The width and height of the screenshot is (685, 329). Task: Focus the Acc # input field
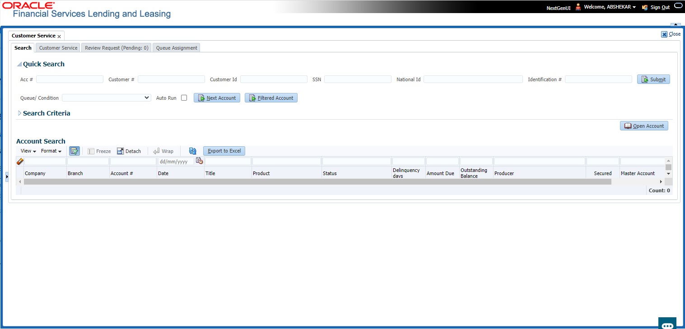coord(70,79)
